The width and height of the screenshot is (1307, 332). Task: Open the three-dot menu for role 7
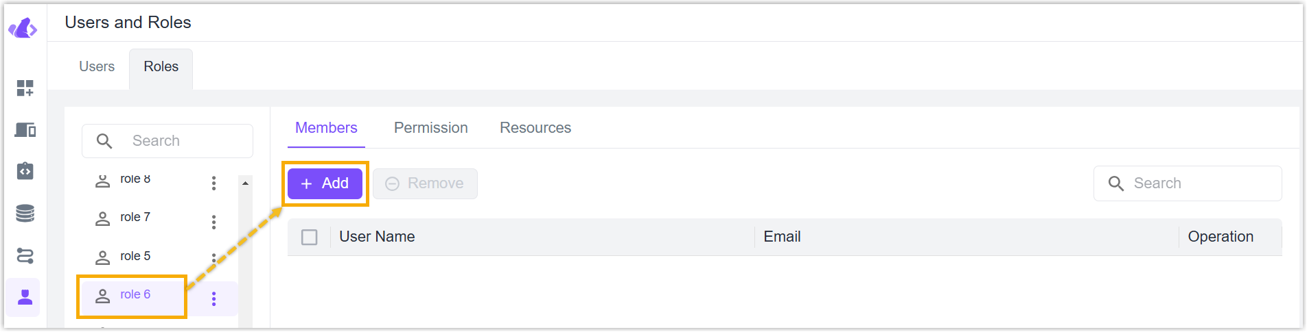click(x=214, y=222)
